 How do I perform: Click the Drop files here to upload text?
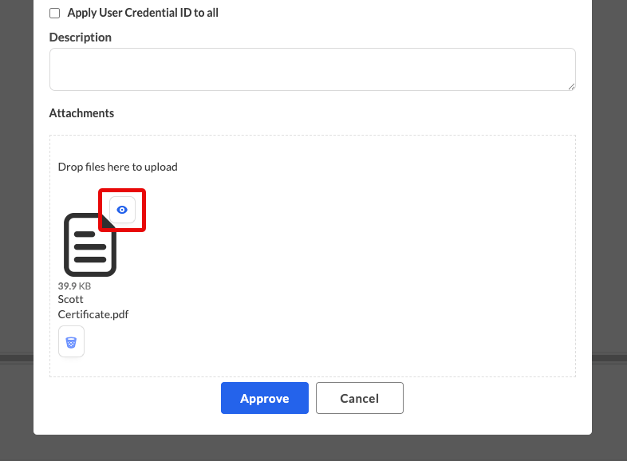(117, 167)
